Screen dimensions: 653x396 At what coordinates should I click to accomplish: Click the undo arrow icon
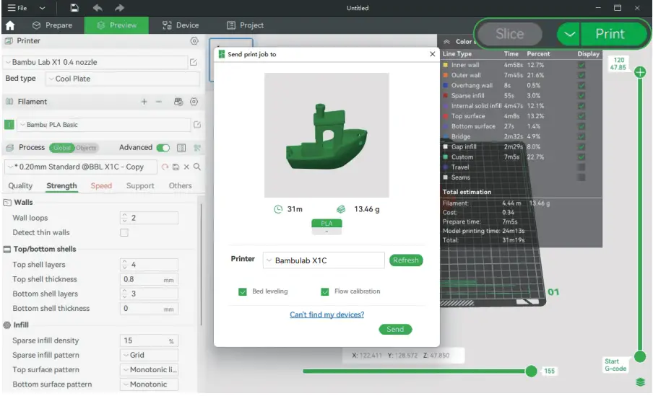click(98, 8)
